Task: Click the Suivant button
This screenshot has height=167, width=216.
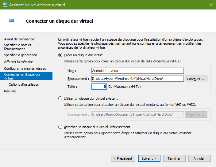Action: [149, 158]
